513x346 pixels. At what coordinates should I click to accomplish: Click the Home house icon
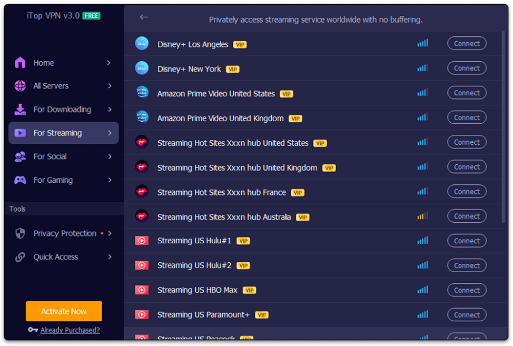point(20,63)
